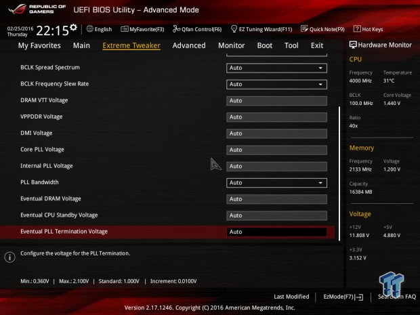
Task: Expand BCLK Frequency Slew Rate dropdown
Action: tap(276, 85)
